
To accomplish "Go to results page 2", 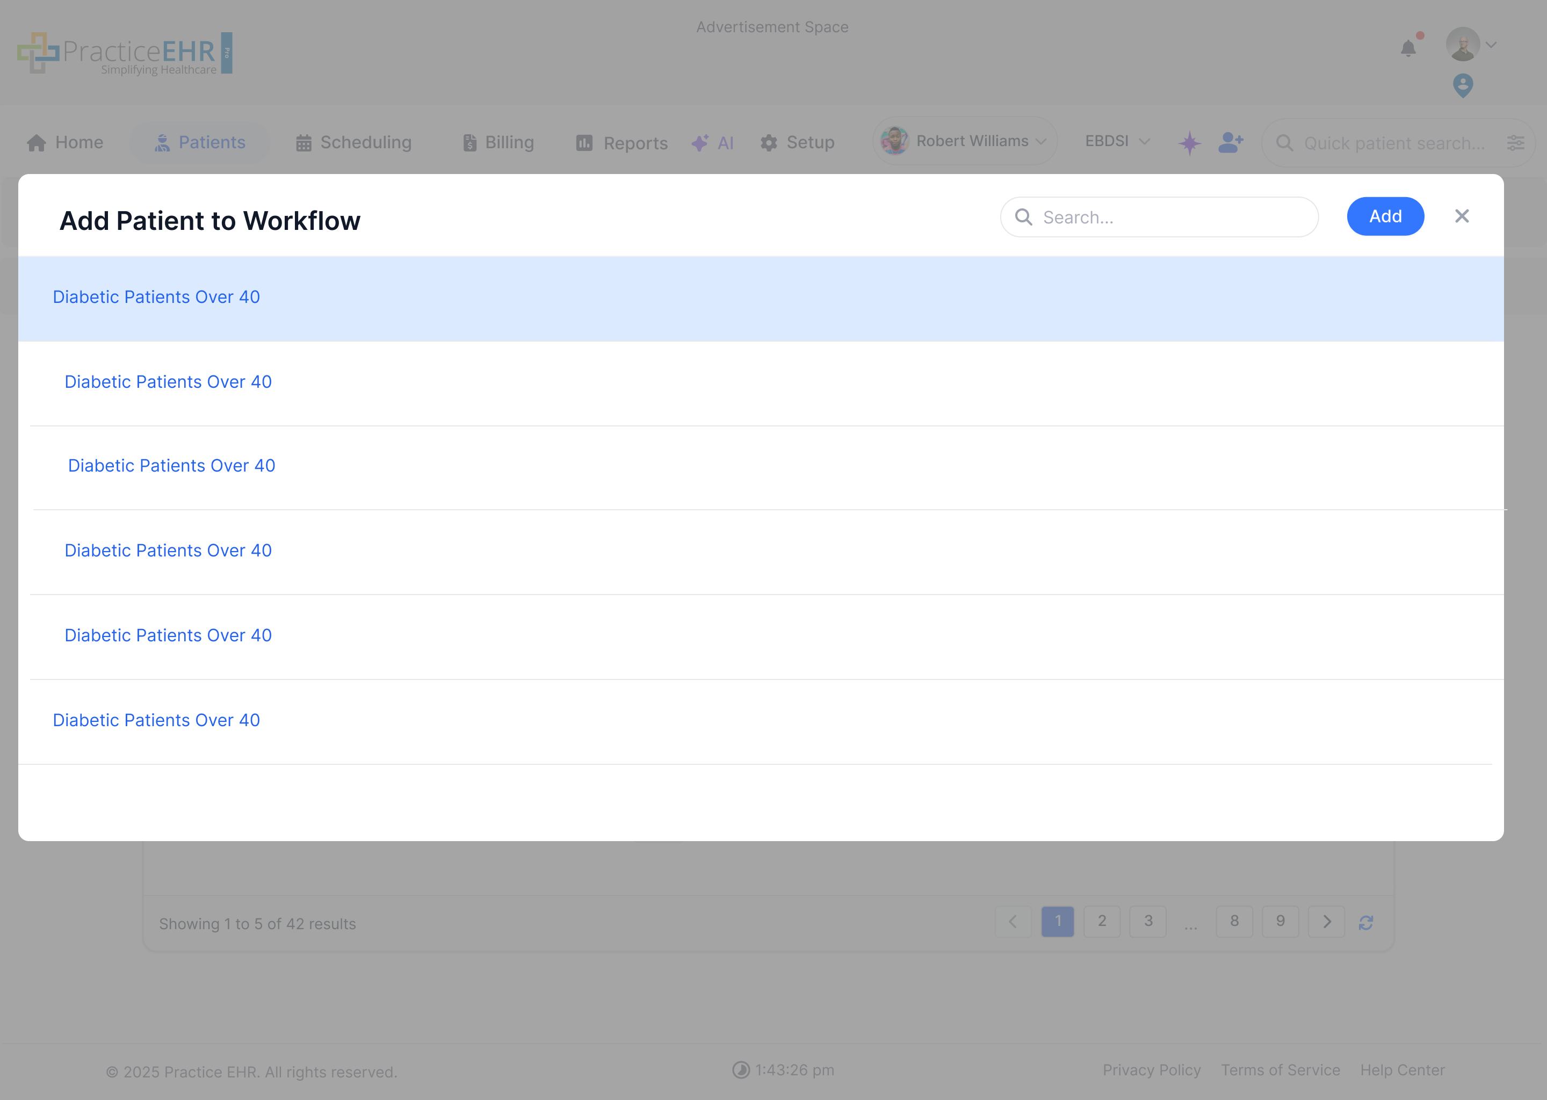I will pos(1102,921).
